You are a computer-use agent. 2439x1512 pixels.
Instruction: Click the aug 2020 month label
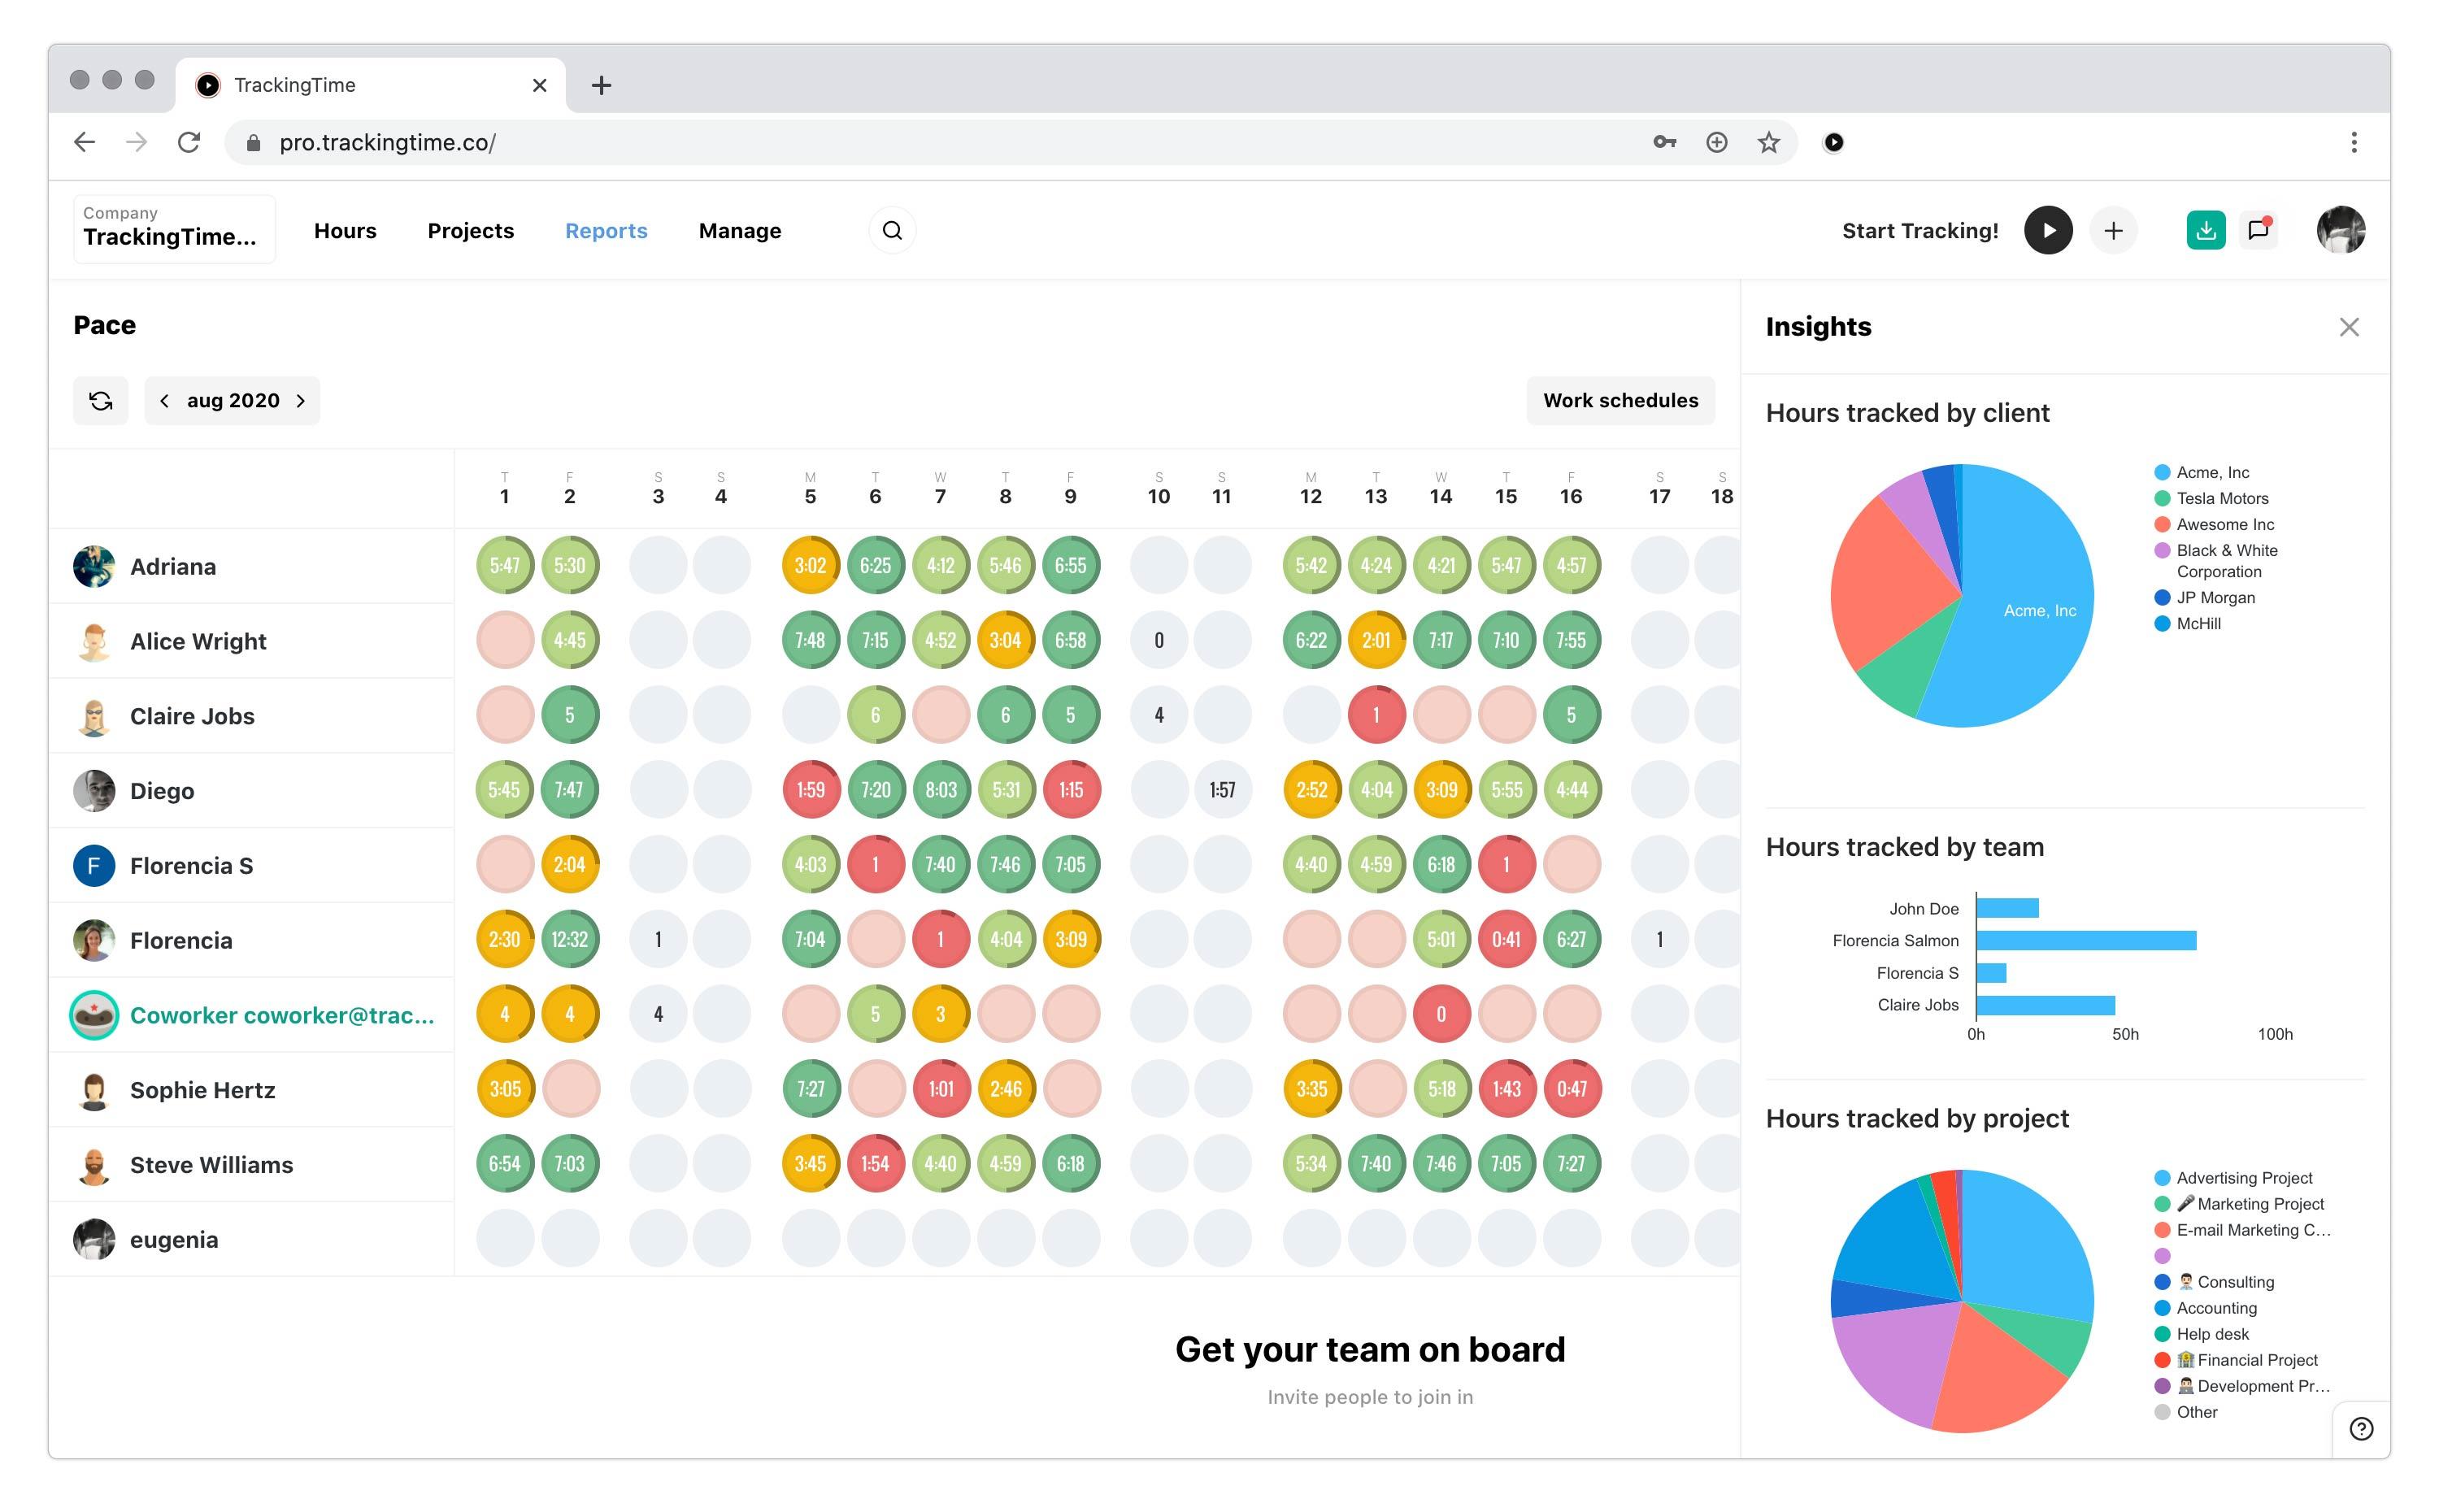233,401
